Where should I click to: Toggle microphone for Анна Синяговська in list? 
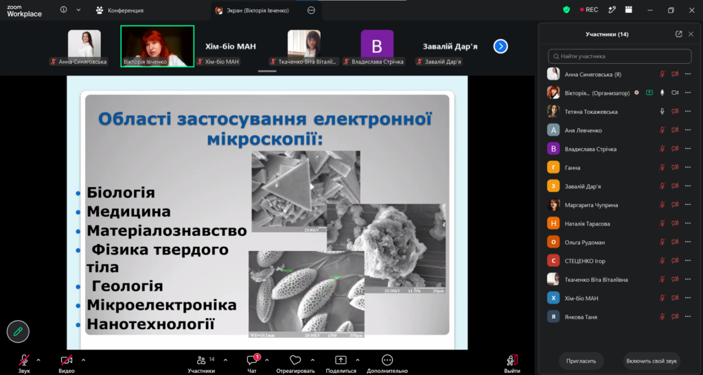click(662, 74)
